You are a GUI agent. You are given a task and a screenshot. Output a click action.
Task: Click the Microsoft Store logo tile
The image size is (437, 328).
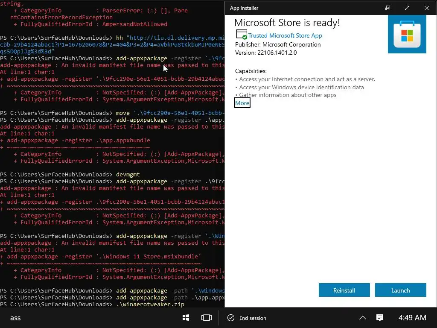(407, 34)
